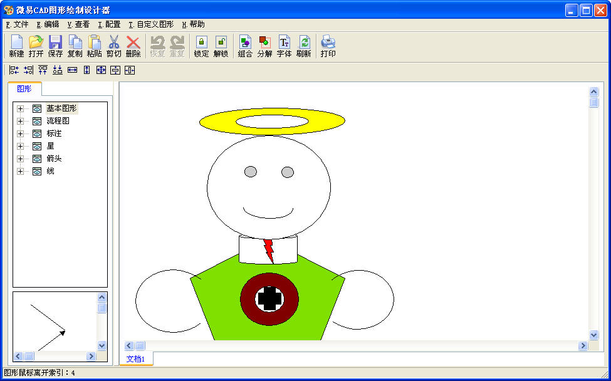Print the drawing with 打印 icon
The image size is (611, 381).
pyautogui.click(x=328, y=46)
